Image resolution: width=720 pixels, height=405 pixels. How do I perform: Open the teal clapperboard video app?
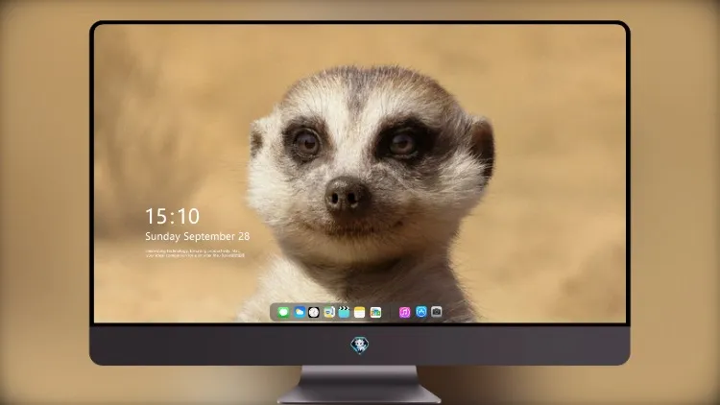[344, 312]
